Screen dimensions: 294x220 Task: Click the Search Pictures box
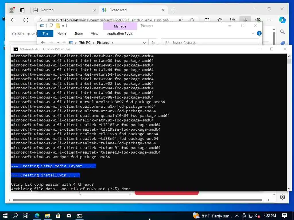[210, 42]
